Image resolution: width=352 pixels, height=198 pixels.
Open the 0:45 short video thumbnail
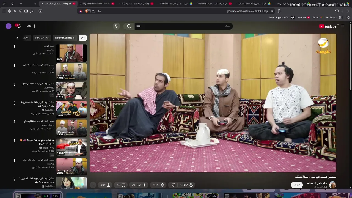(x=71, y=53)
